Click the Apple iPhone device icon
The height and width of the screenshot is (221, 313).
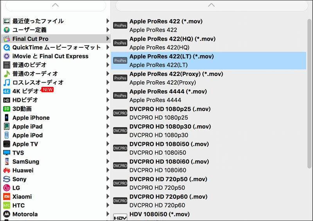[7, 118]
